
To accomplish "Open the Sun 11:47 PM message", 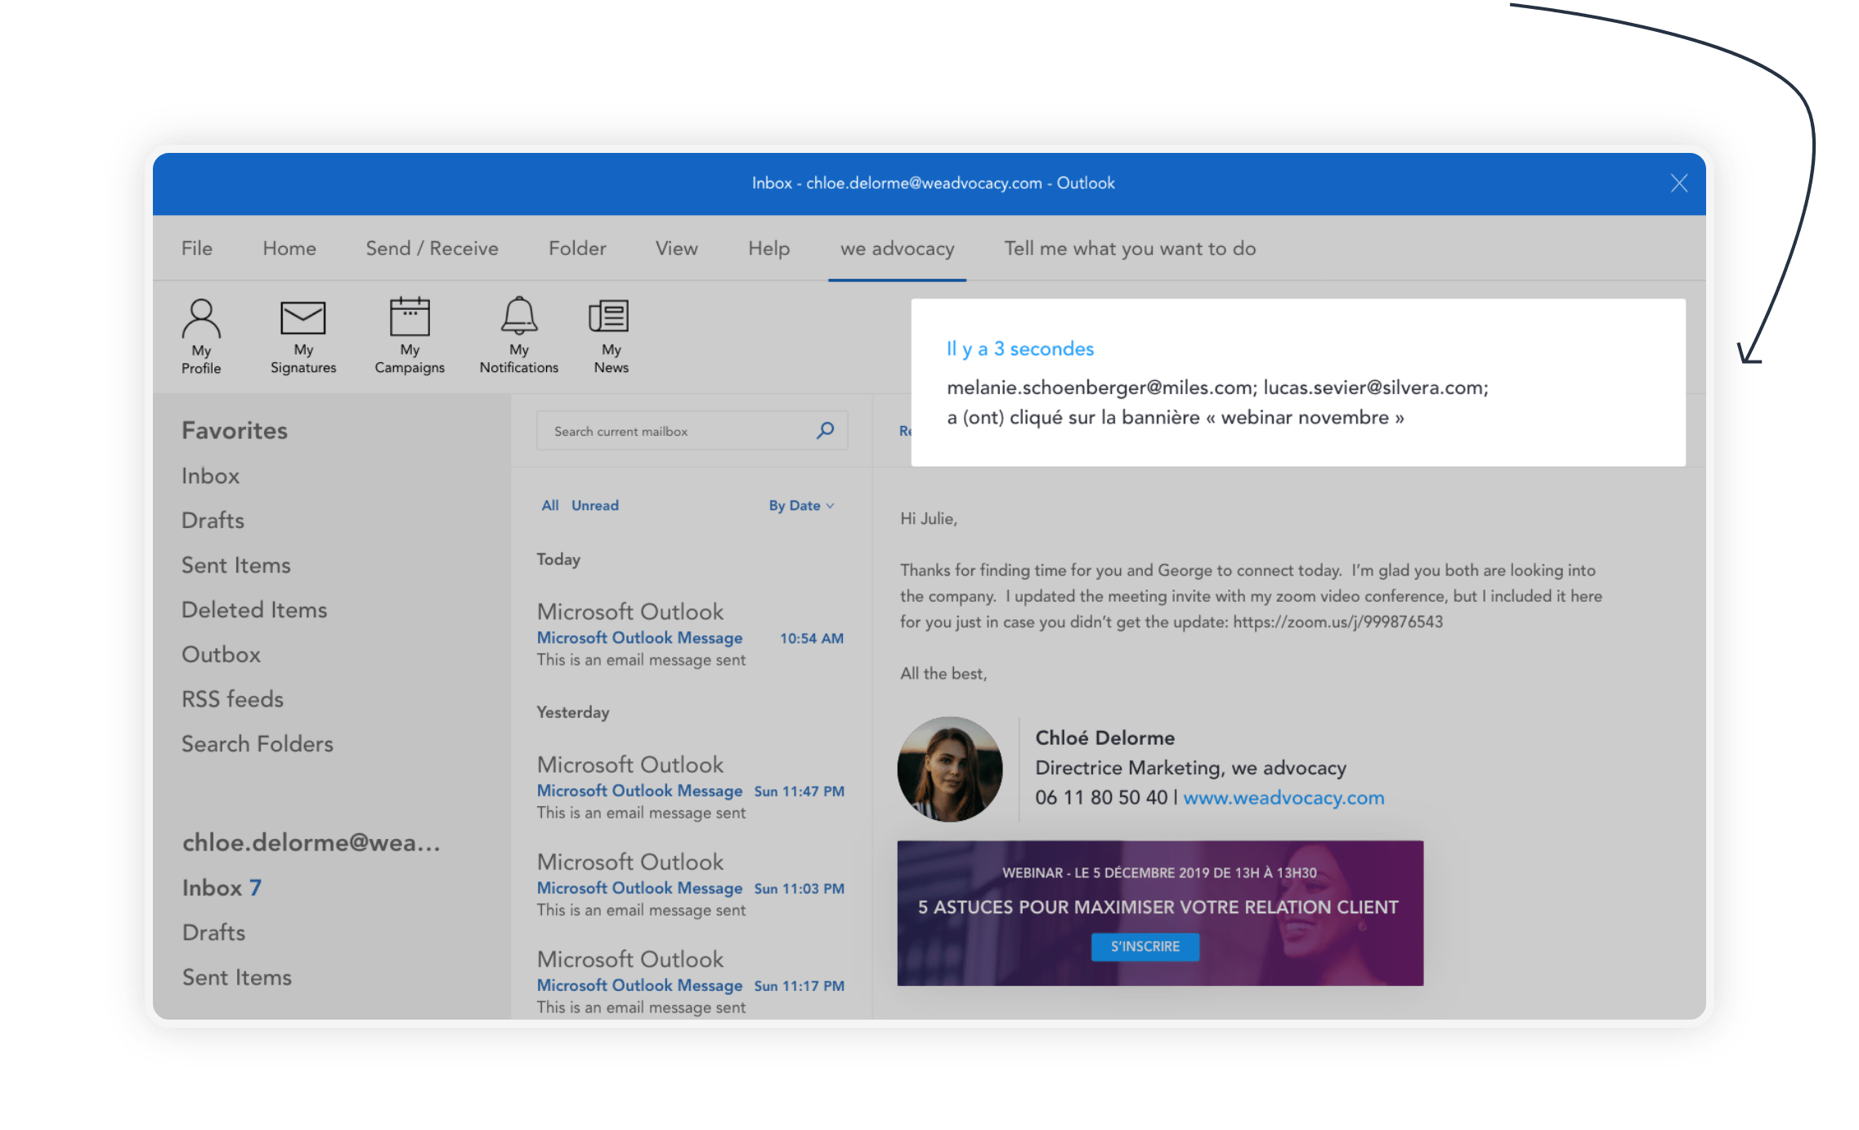I will point(691,787).
